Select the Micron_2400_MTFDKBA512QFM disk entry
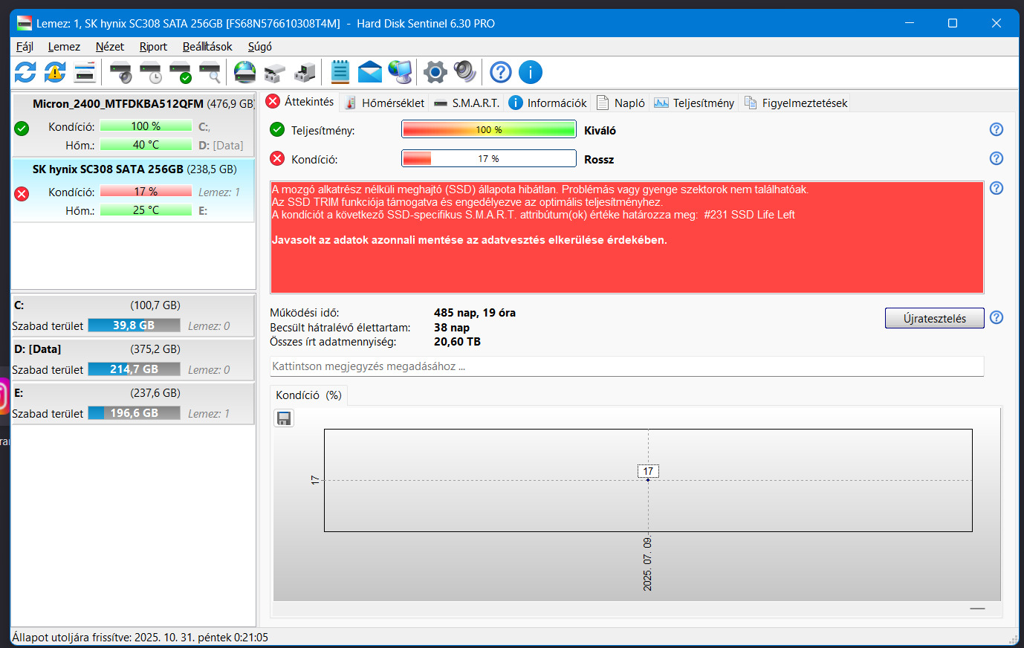 click(x=134, y=125)
